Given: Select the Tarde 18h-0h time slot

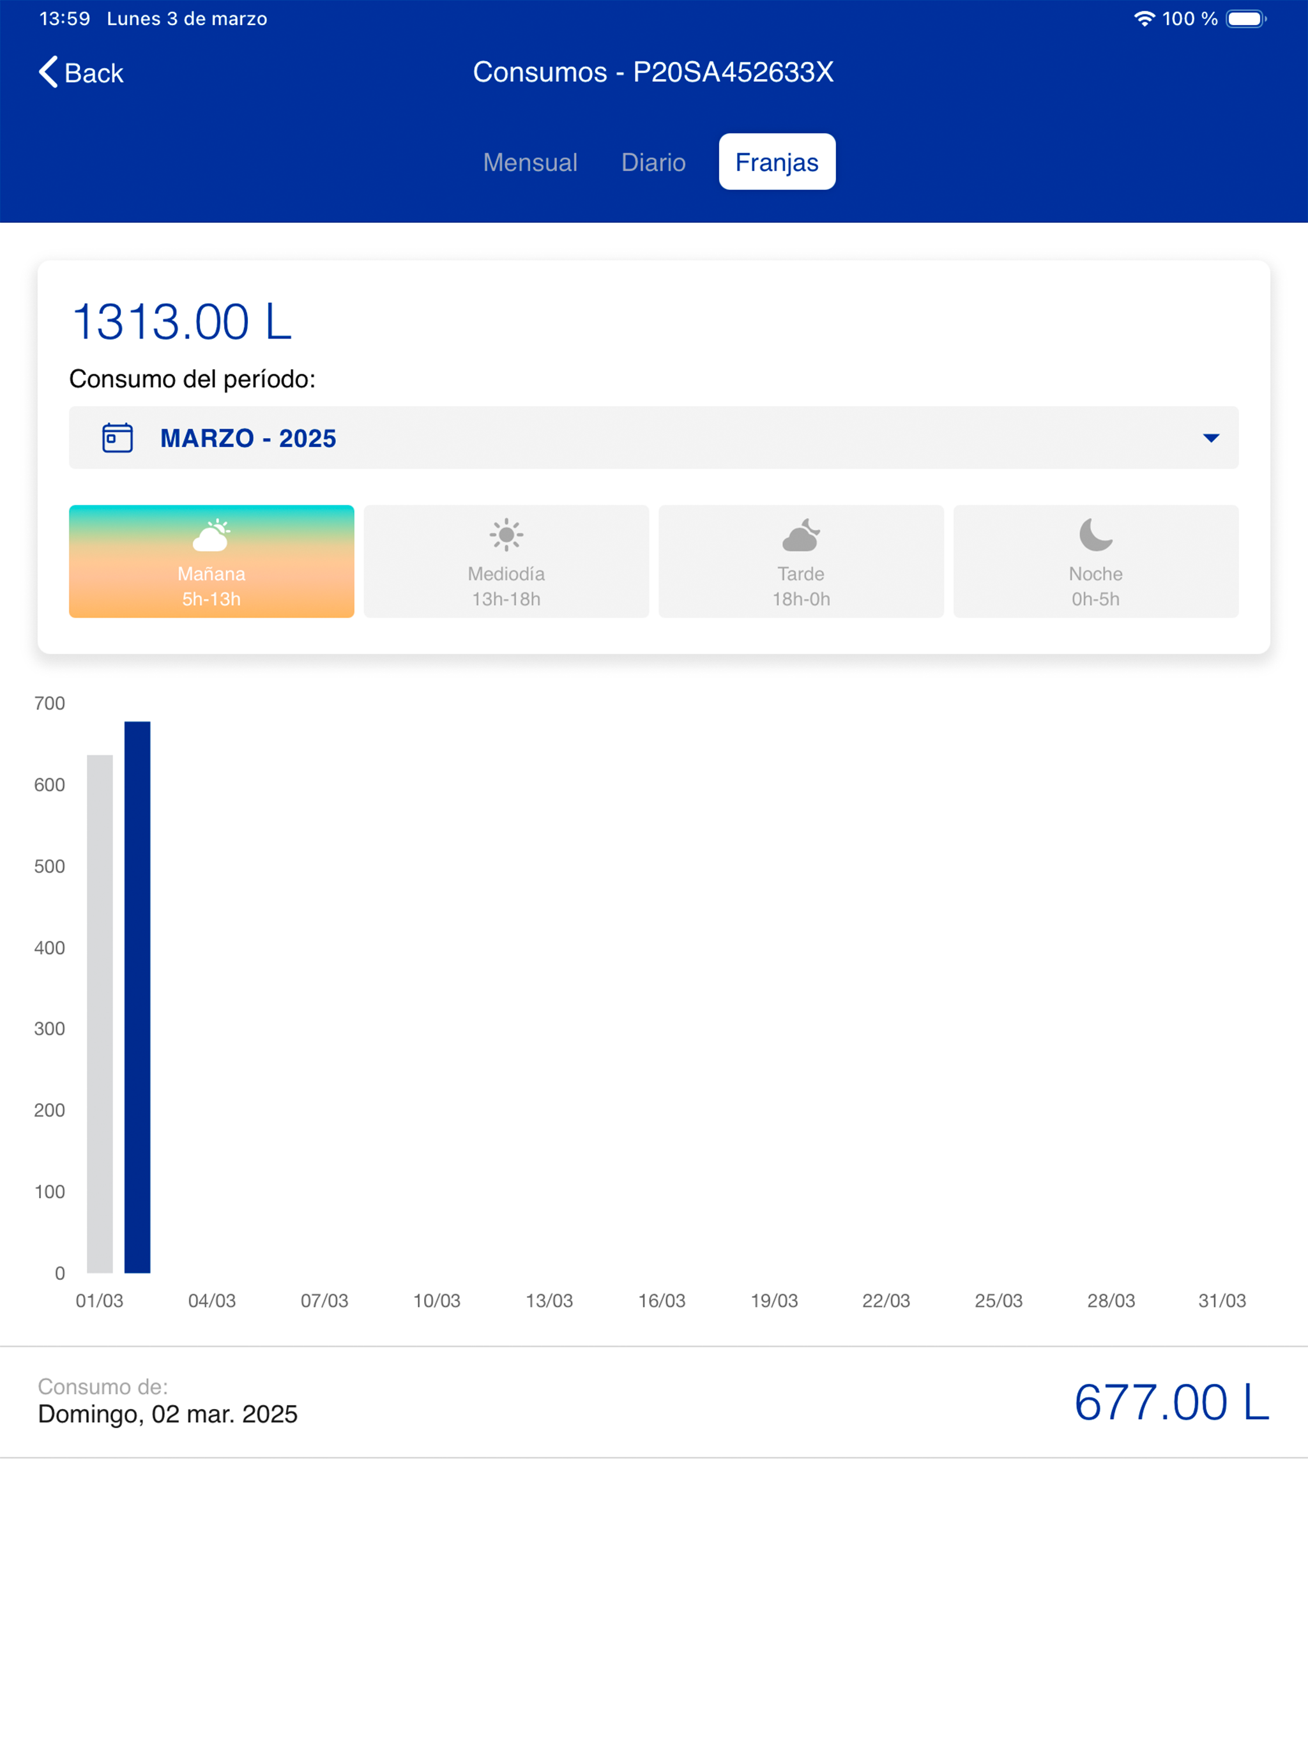Looking at the screenshot, I should 801,561.
